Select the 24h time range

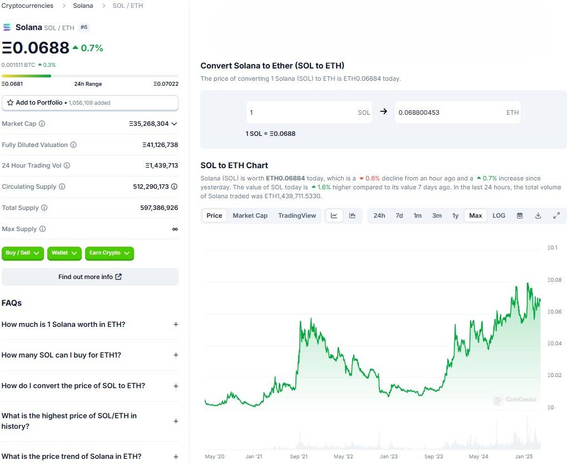pyautogui.click(x=379, y=216)
